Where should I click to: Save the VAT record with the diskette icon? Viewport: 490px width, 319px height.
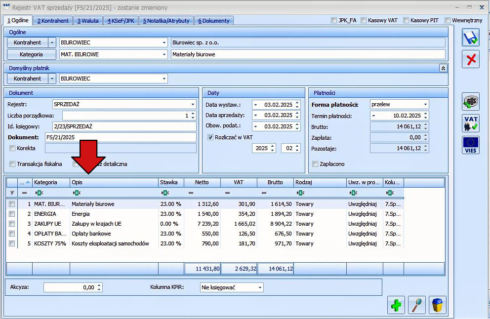pyautogui.click(x=471, y=38)
